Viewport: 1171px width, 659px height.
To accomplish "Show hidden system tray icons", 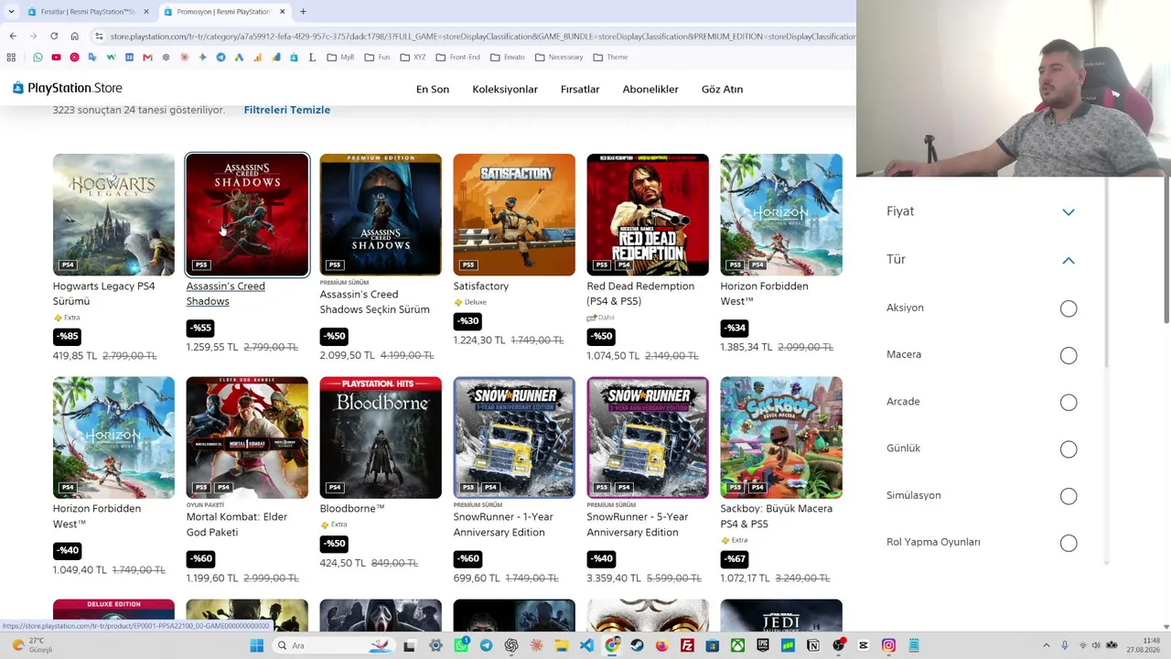I will 1047,645.
